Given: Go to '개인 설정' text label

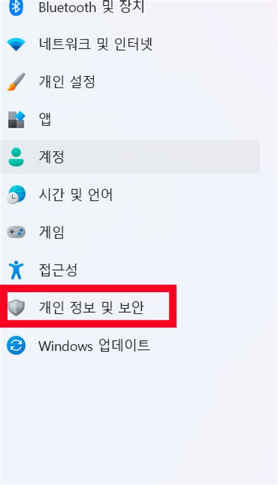Looking at the screenshot, I should click(x=67, y=82).
